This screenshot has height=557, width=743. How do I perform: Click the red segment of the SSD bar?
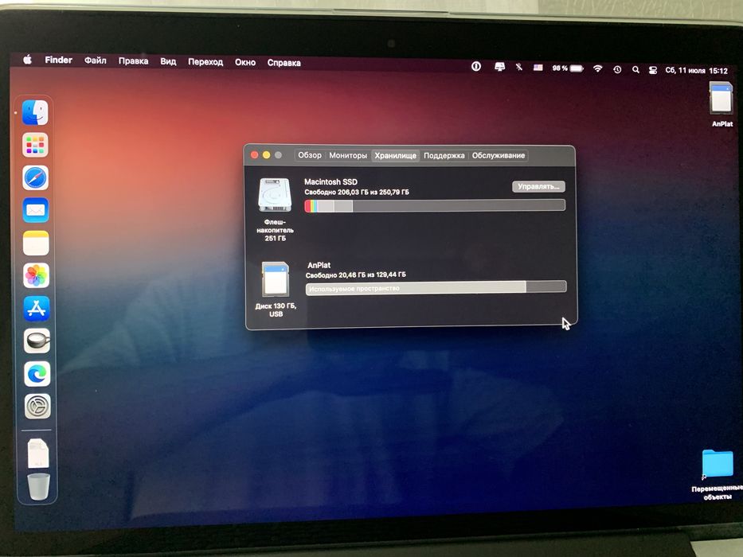307,205
